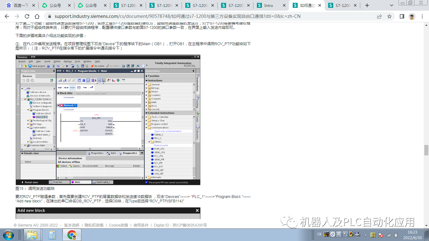The image size is (429, 241).
Task: Collapse the Details view panel
Action: click(22, 153)
